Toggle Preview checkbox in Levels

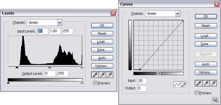[95, 83]
